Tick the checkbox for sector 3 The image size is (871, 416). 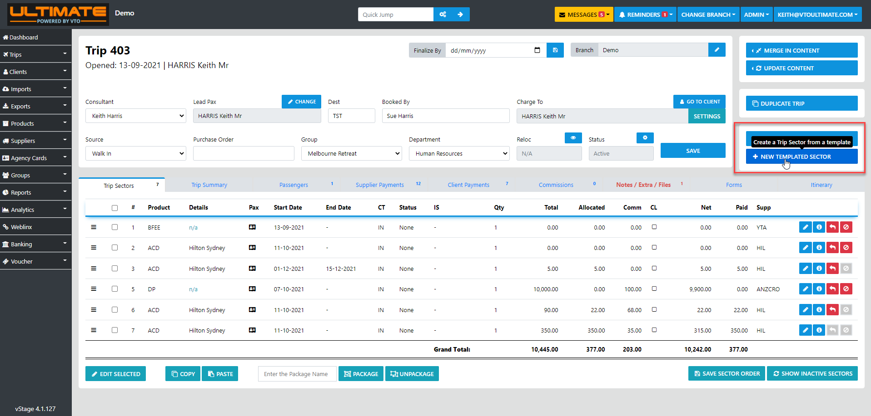[x=114, y=269]
